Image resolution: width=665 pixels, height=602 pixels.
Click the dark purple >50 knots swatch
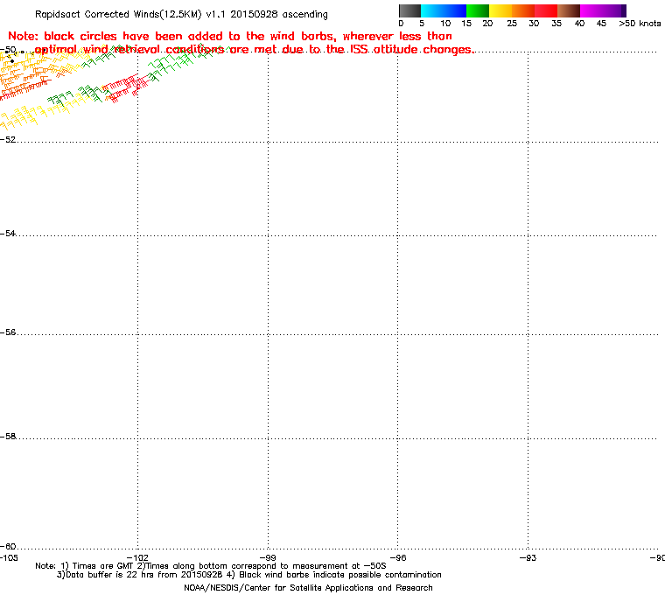624,10
